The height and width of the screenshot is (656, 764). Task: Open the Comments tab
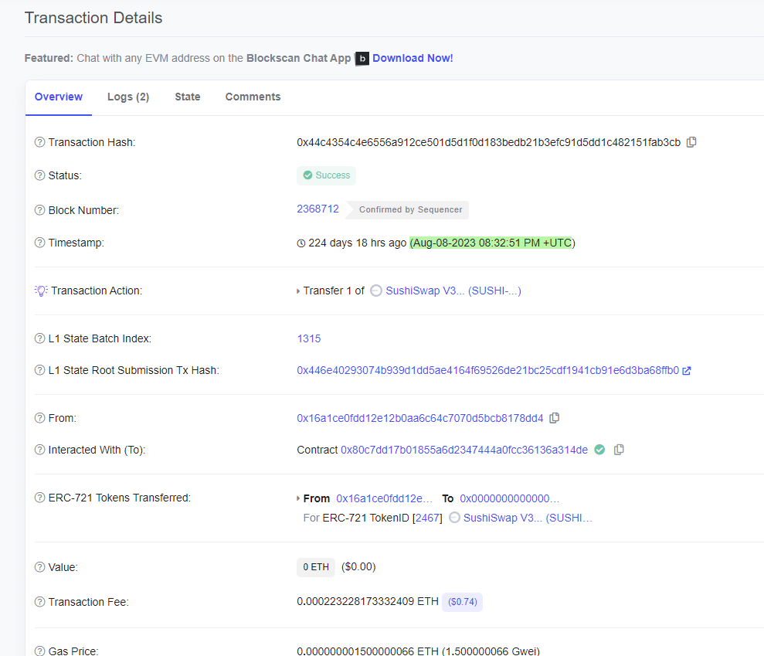(253, 97)
